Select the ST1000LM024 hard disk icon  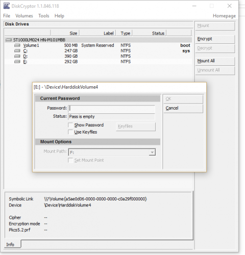pyautogui.click(x=9, y=40)
